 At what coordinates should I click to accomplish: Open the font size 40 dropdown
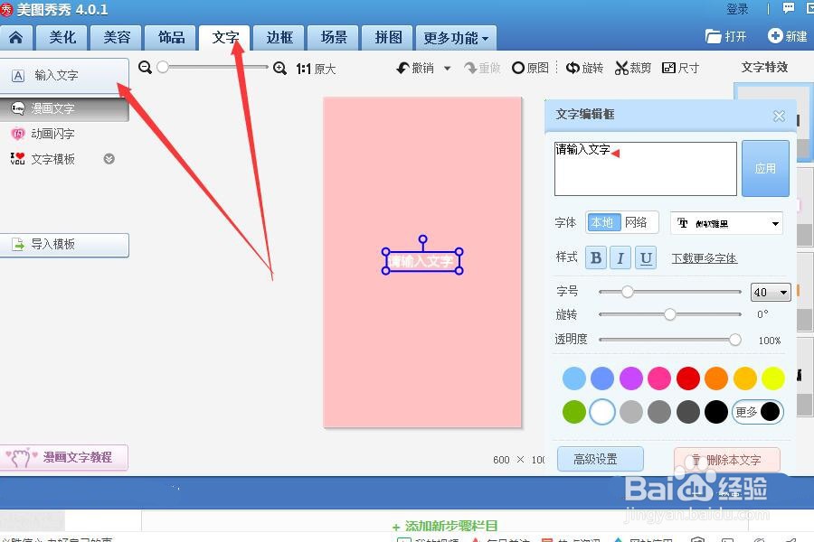point(770,291)
